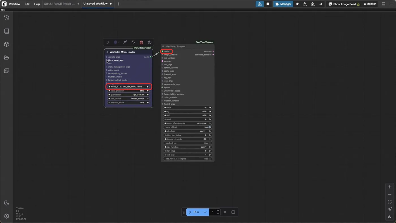This screenshot has height=223, width=396.
Task: Open the quantization dropdown
Action: coord(129,95)
